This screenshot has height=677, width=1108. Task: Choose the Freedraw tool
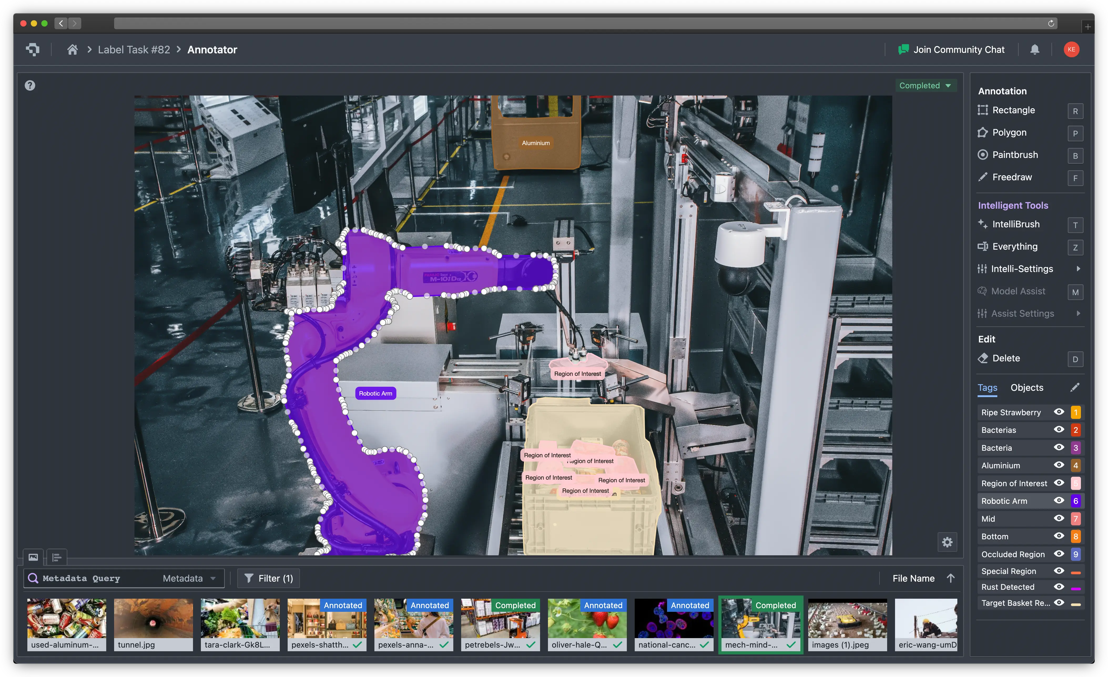point(1012,177)
